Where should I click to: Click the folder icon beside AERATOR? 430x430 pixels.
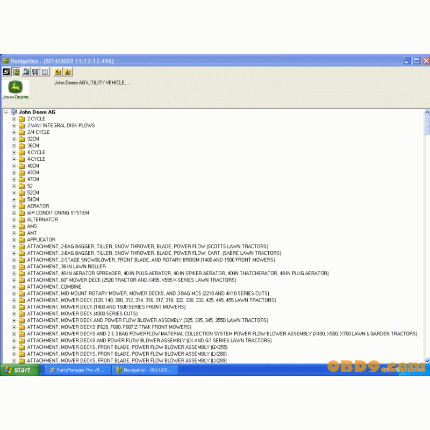pyautogui.click(x=22, y=206)
